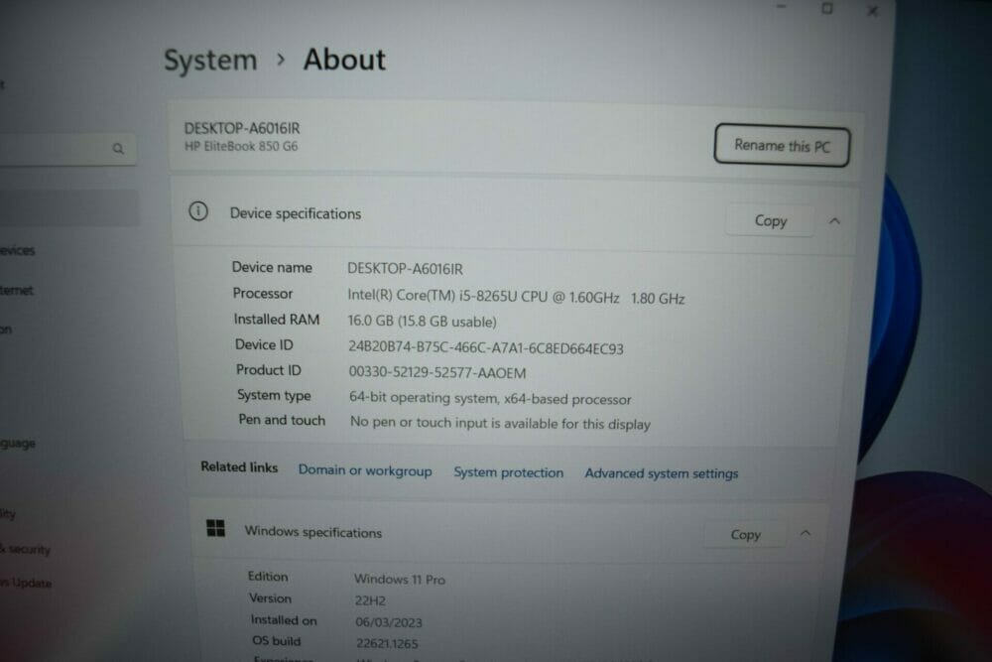Go back to System breadcrumb

coord(210,61)
